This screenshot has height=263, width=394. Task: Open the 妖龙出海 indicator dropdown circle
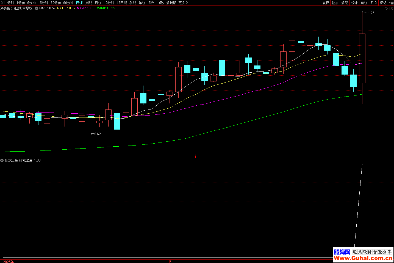click(x=2, y=160)
